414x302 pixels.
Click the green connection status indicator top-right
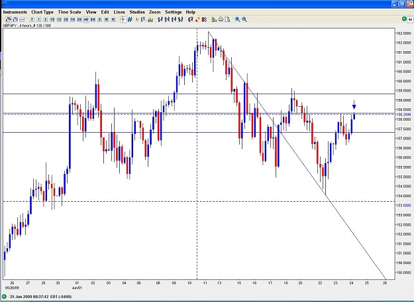(404, 19)
